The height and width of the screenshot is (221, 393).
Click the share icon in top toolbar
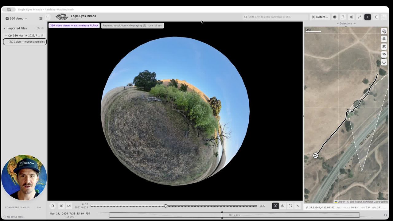coord(351,17)
